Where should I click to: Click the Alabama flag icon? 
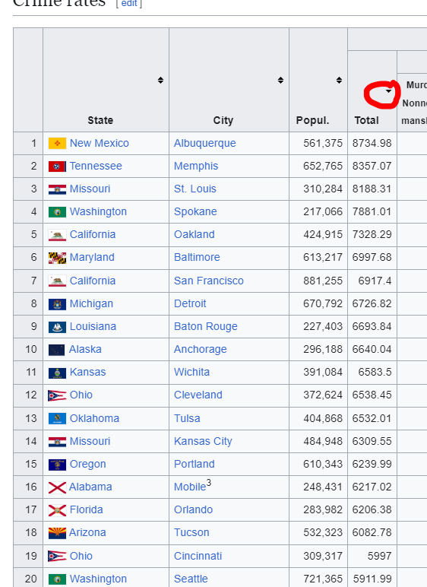[57, 487]
